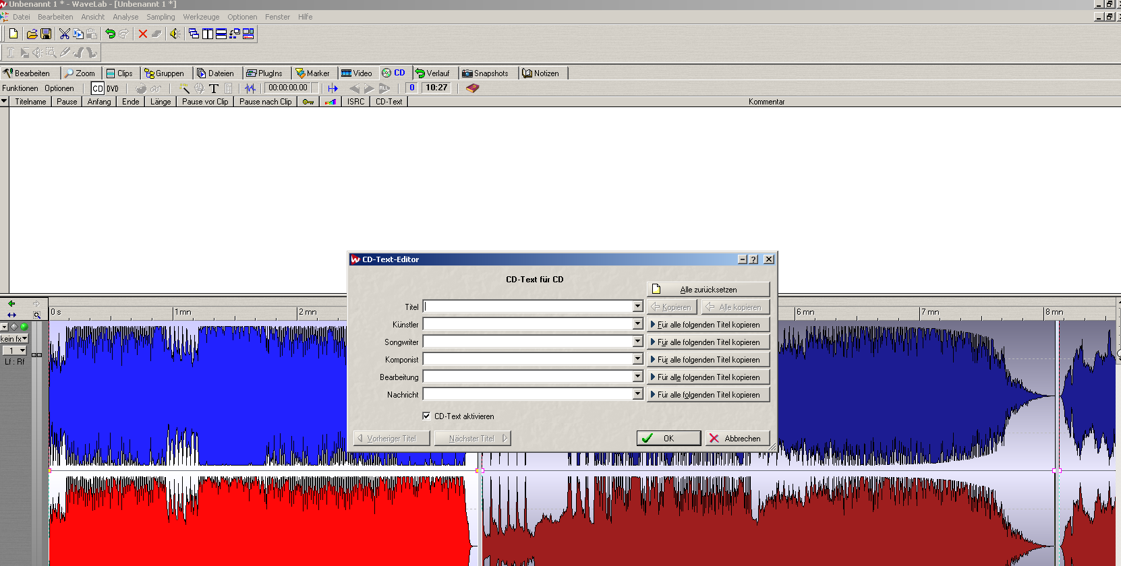
Task: Open the track menu arrow left of the diamond
Action: coord(4,327)
